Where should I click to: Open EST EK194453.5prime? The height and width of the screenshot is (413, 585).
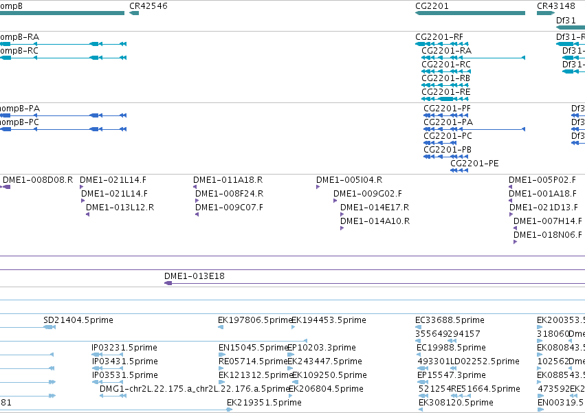tap(329, 320)
